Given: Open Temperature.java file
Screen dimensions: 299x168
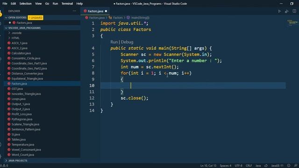Looking at the screenshot, I should pyautogui.click(x=23, y=145).
